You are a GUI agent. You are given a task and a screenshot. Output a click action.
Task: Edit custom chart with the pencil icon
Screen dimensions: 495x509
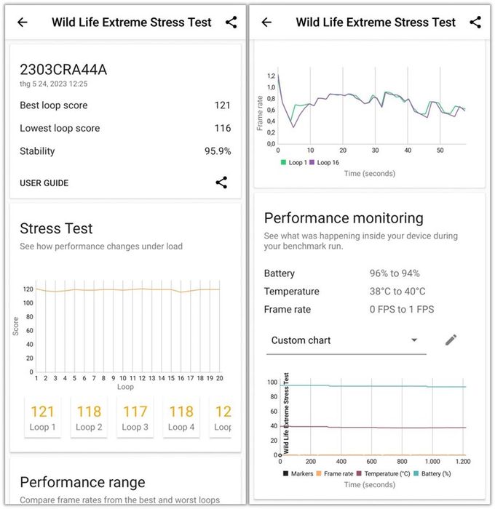coord(451,340)
